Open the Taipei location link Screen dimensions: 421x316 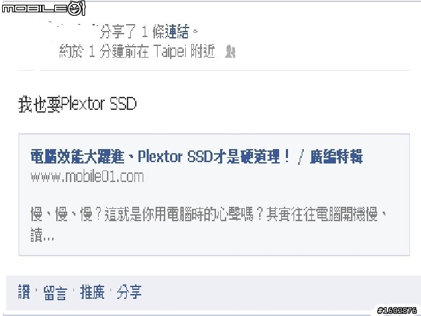pyautogui.click(x=169, y=51)
